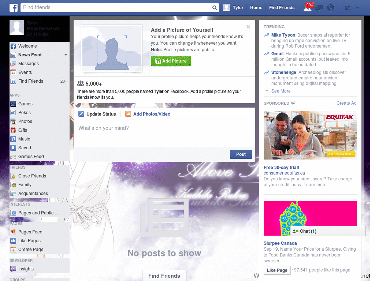Open Pages and Public interests list
The width and height of the screenshot is (375, 281).
[x=38, y=213]
